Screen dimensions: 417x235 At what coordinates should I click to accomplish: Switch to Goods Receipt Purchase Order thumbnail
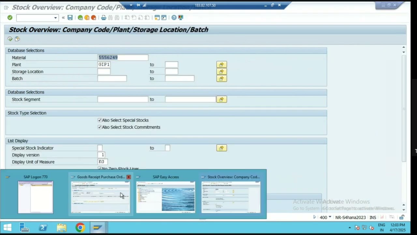(x=100, y=197)
